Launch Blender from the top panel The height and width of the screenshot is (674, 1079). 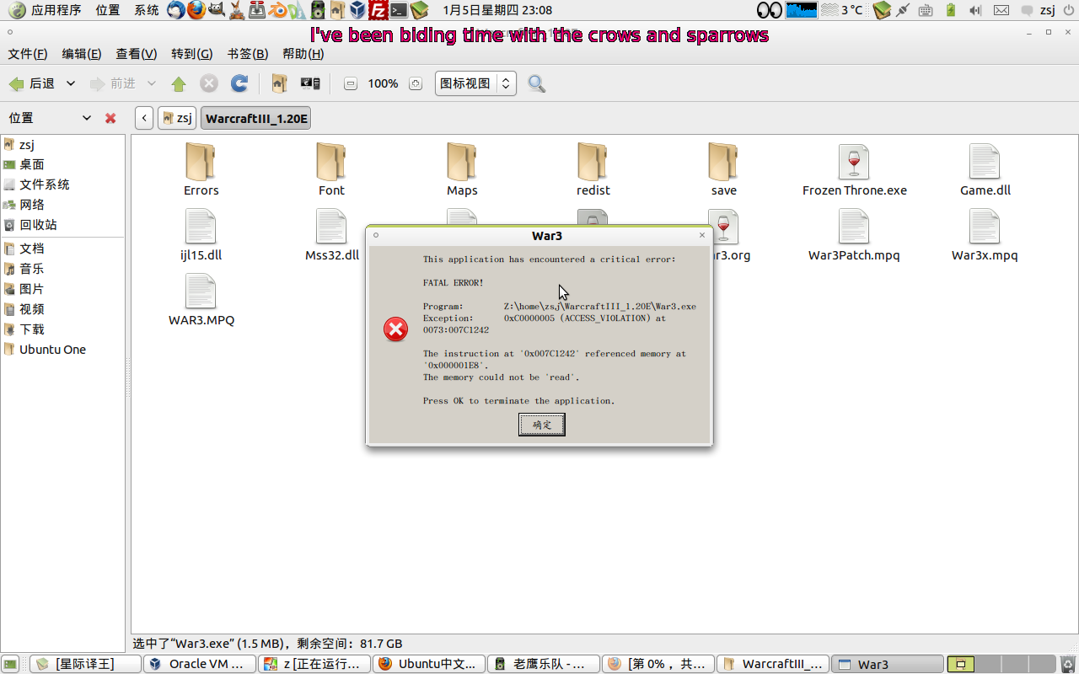coord(277,10)
